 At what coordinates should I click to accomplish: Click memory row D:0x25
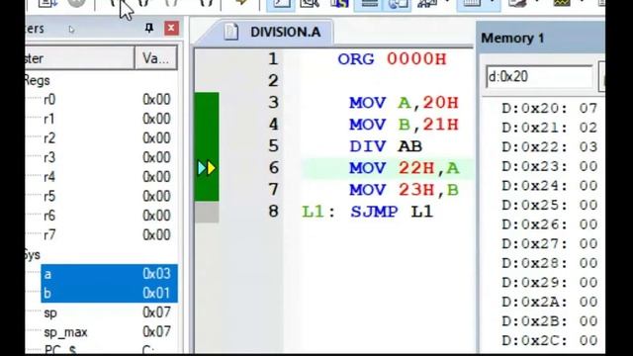tap(550, 205)
